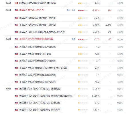Image resolution: width=126 pixels, height=114 pixels.
Task: Open 美国7月扣除运输的耐用品订单月率 event
Action: 38,25
